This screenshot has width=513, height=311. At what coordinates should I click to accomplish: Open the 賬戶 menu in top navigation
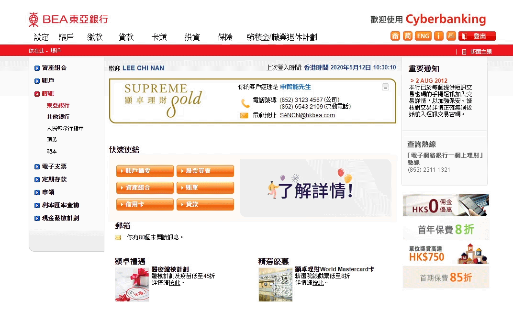66,37
